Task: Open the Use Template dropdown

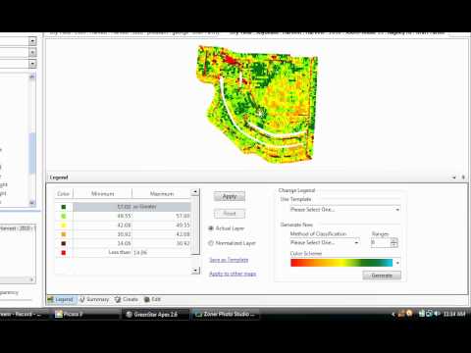Action: [x=344, y=210]
